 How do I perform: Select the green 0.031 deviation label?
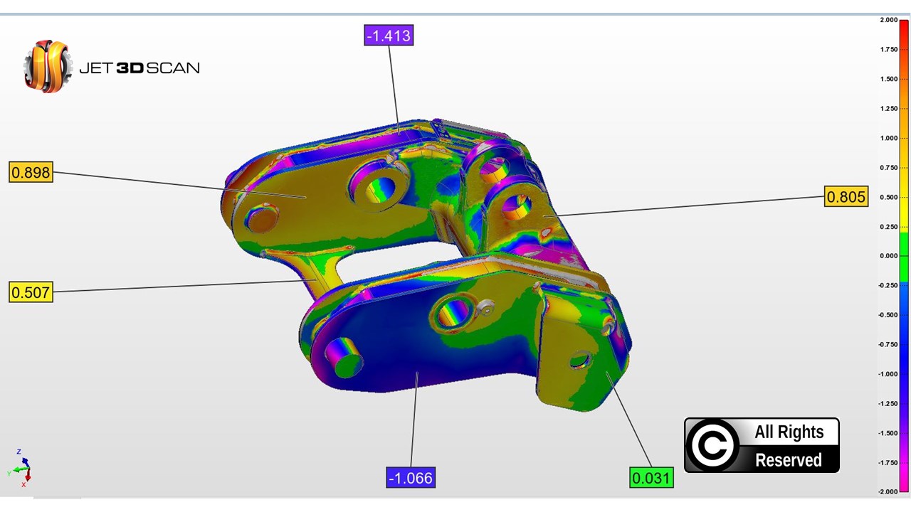651,478
